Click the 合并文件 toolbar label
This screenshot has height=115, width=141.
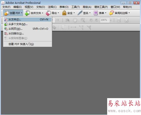tap(36, 13)
